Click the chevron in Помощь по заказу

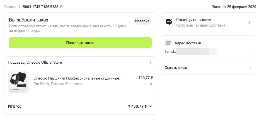click(x=250, y=22)
